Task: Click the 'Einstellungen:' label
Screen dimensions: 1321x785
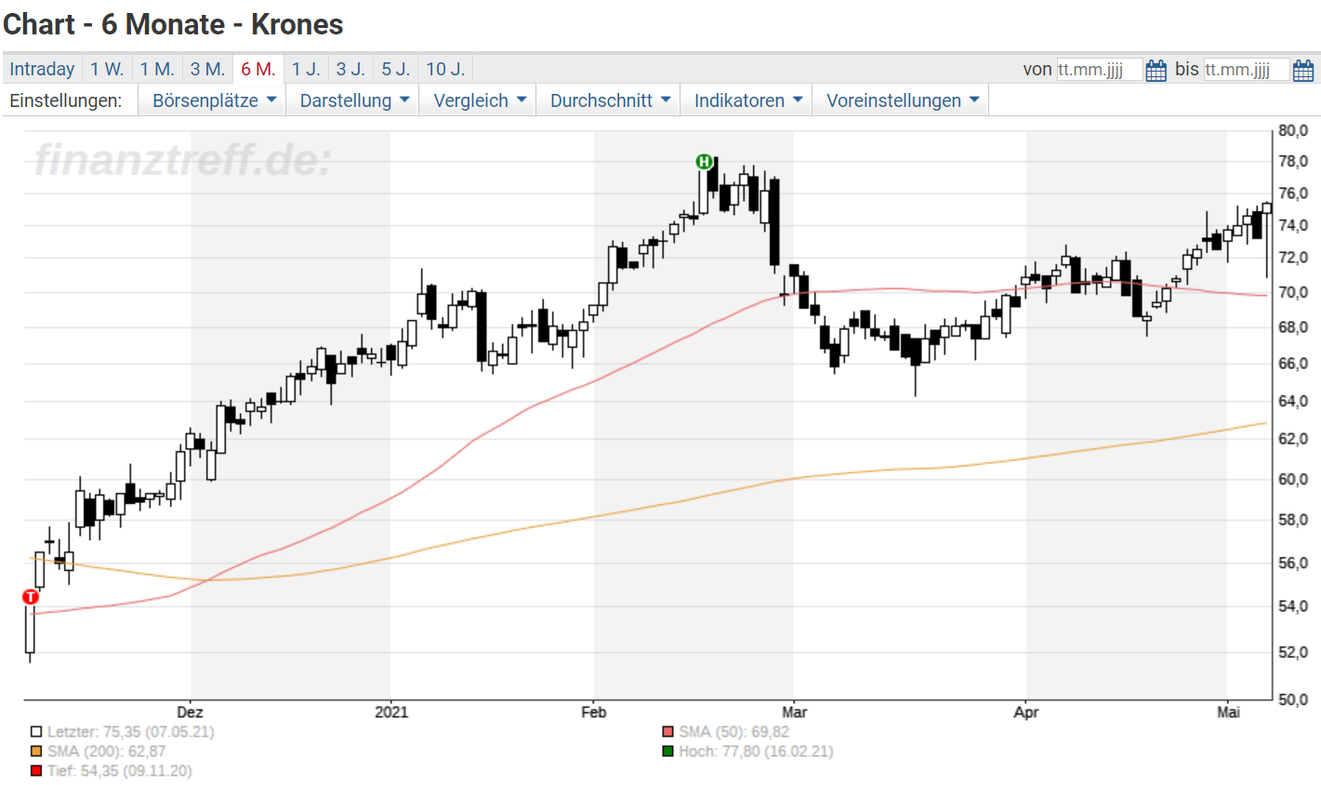Action: [x=65, y=100]
